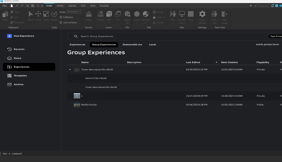This screenshot has width=282, height=162.
Task: Open the Play dropdown arrow
Action: point(173,23)
